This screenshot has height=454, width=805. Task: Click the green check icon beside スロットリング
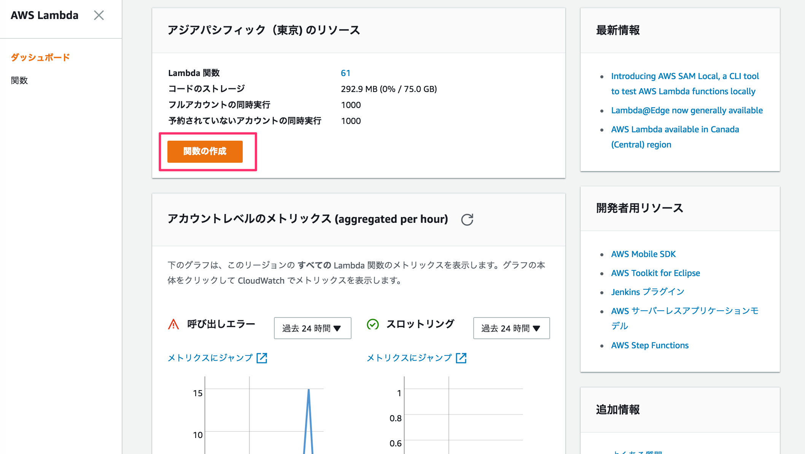[373, 324]
